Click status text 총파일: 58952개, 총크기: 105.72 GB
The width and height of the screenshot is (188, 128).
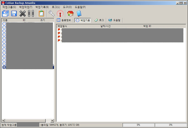point(60,125)
